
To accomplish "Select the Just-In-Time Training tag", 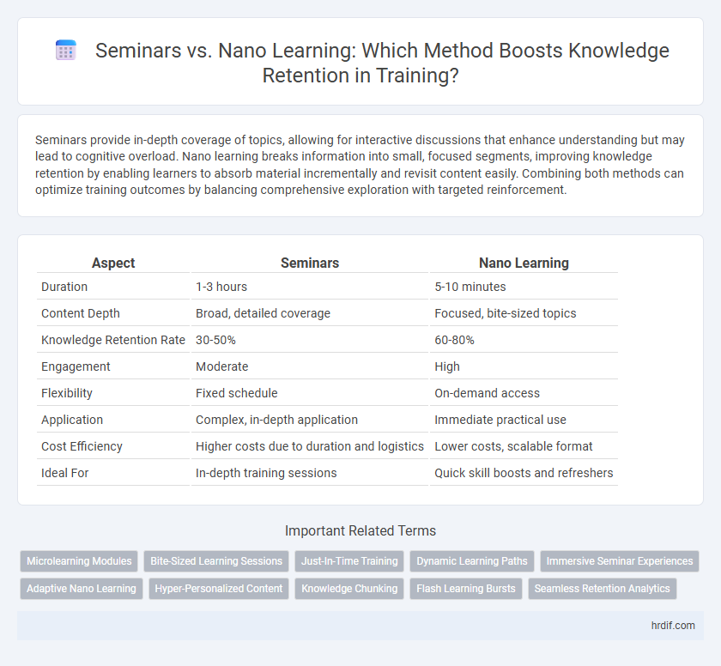I will (349, 561).
